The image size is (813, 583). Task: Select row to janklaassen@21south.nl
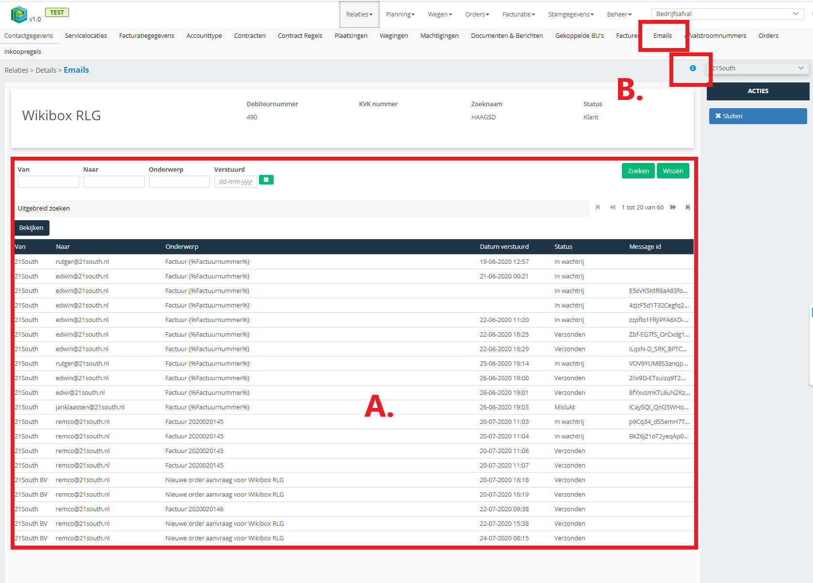354,407
